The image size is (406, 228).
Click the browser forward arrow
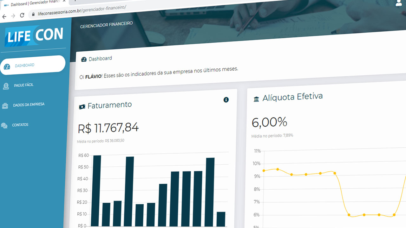coord(13,16)
